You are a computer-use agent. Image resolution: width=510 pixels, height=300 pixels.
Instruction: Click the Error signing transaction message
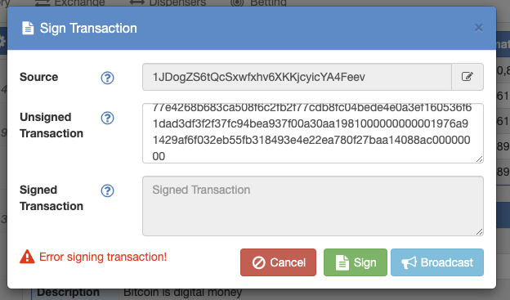pos(103,257)
